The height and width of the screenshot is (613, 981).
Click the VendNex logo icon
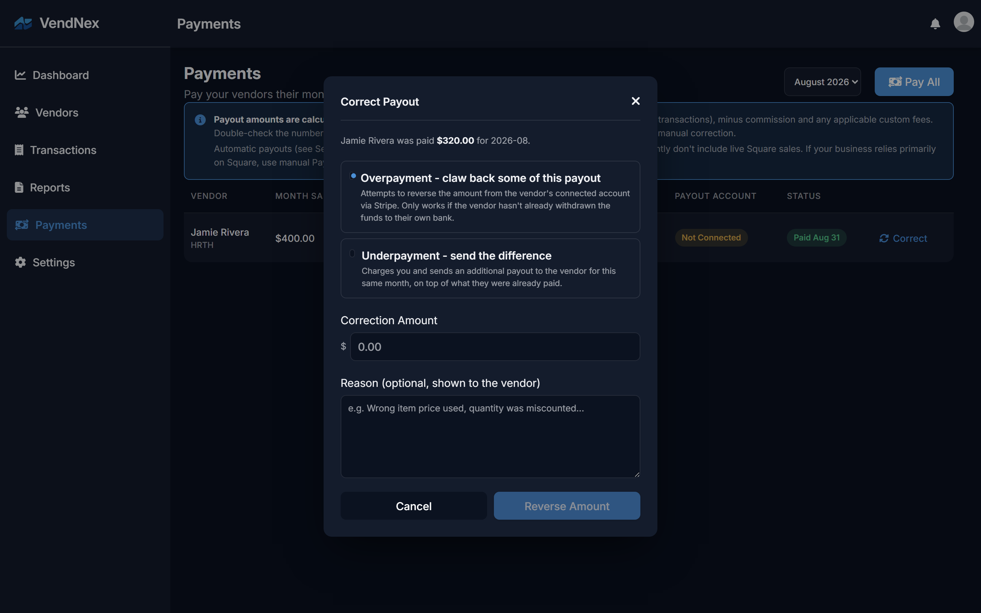click(23, 23)
